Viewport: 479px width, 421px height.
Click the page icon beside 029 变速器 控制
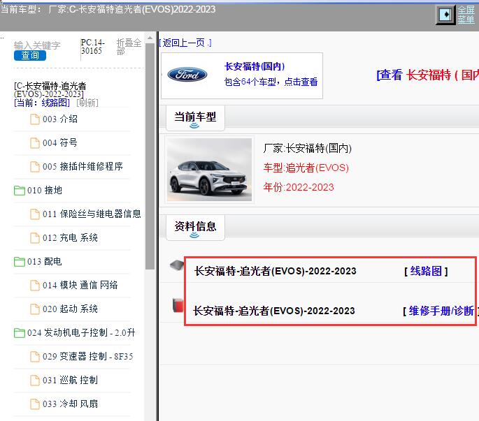pos(35,357)
